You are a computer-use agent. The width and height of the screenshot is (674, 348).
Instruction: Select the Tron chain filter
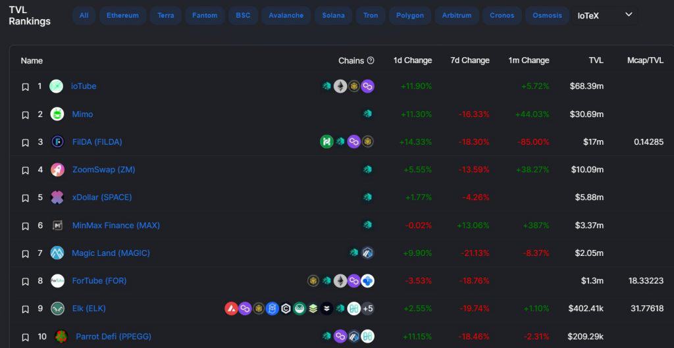371,16
